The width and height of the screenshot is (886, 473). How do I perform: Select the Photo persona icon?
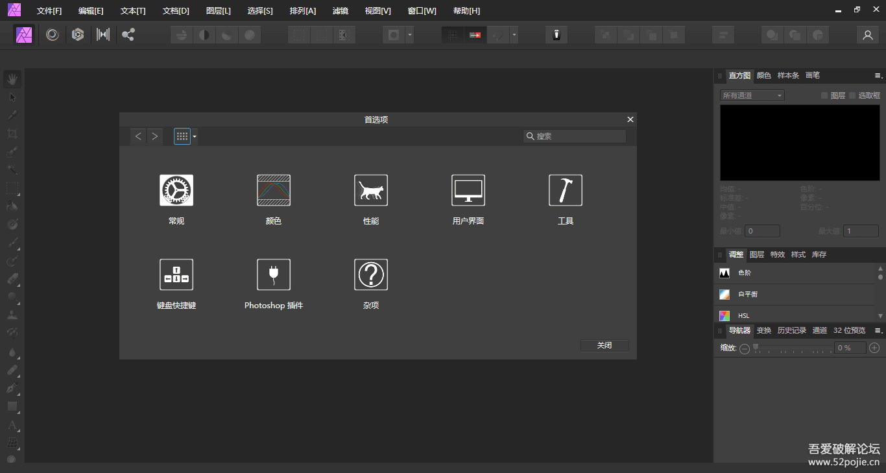(25, 35)
